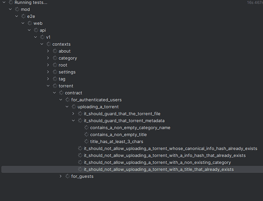This screenshot has height=201, width=263.
Task: Click spinner icon beside e2e
Action: 23,16
